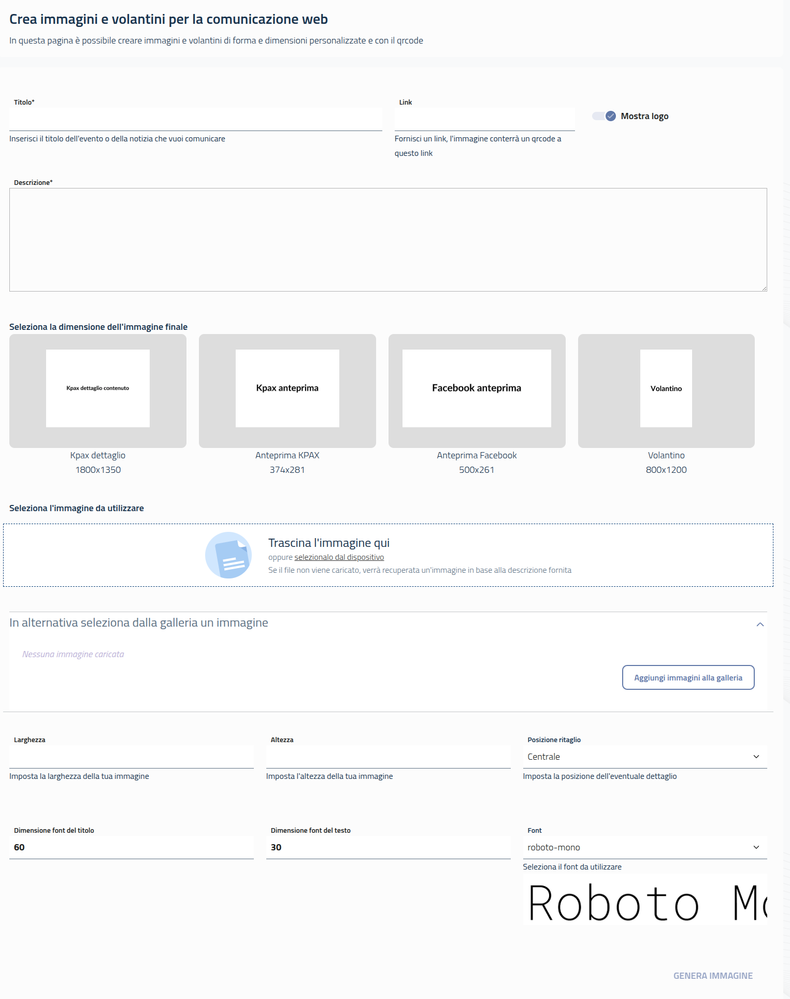Open the Font dropdown showing roboto-mono
This screenshot has width=790, height=999.
pyautogui.click(x=644, y=847)
